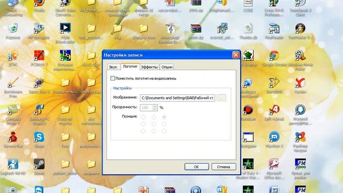Select the Thumbs.db file icon
Image resolution: width=343 pixels, height=193 pixels.
(248, 31)
